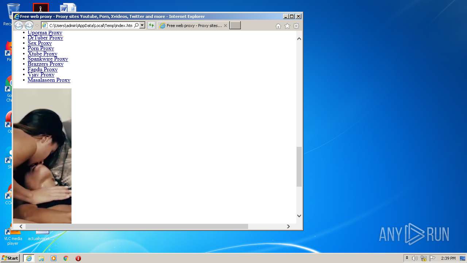Screen dimensions: 467x263
Task: Close the 'Free web proxy' tab
Action: click(x=225, y=26)
